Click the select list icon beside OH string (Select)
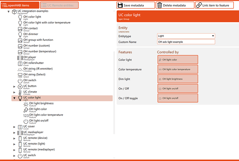This screenshot has width=239, height=161. coord(20,75)
